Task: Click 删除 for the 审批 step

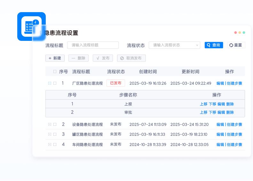Action: pos(230,112)
